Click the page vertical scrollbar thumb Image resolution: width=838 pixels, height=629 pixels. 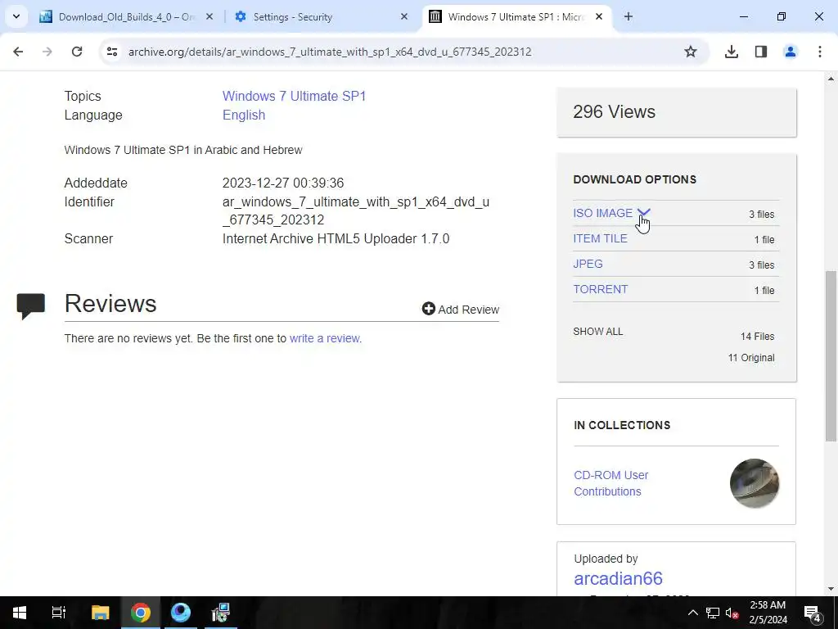(831, 356)
